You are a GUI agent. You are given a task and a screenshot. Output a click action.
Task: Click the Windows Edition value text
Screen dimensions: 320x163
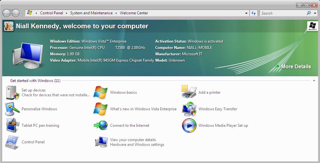[x=104, y=41]
